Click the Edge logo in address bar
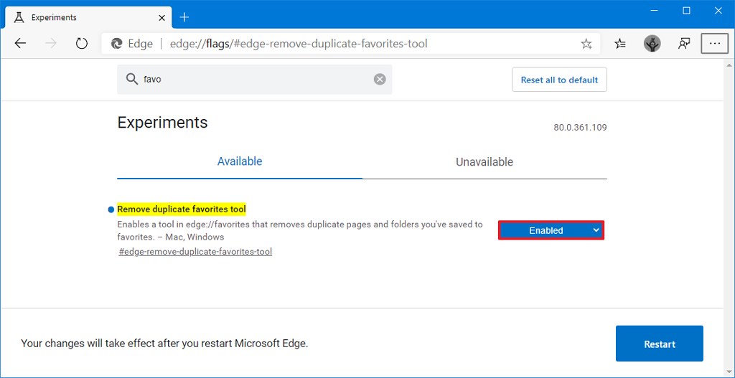 (x=116, y=44)
